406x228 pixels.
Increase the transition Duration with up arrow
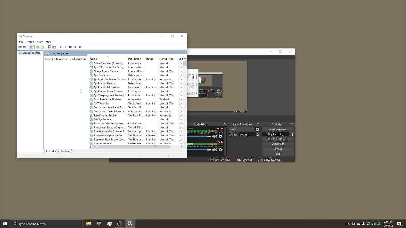258,133
